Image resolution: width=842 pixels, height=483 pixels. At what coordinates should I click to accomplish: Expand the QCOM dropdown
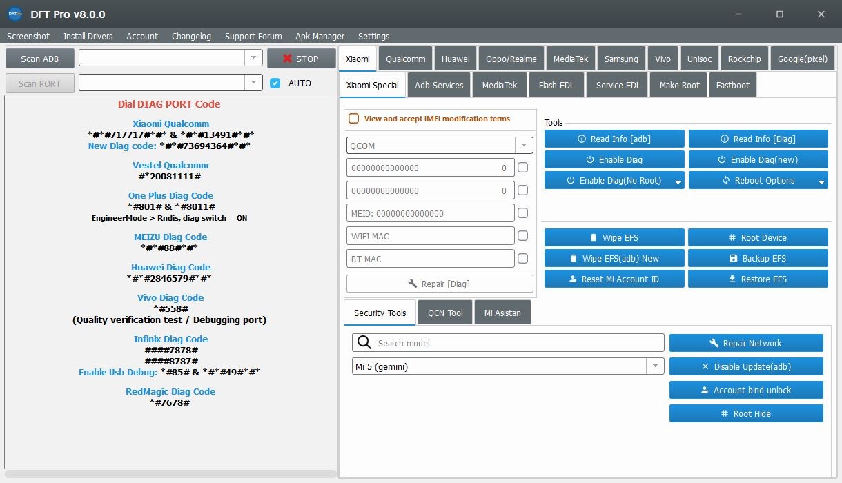pos(524,146)
